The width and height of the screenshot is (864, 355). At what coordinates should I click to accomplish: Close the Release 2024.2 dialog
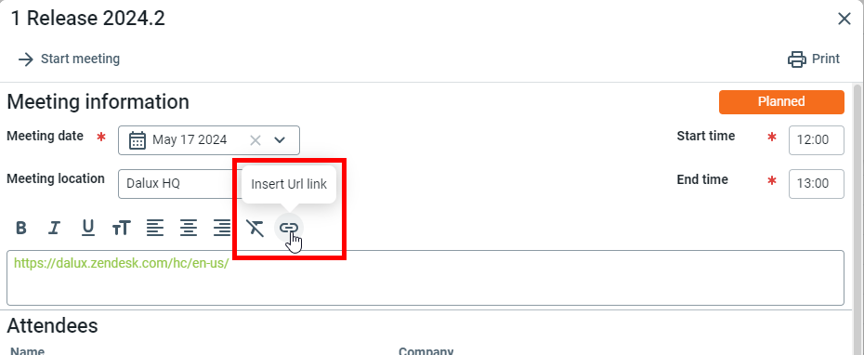click(844, 20)
